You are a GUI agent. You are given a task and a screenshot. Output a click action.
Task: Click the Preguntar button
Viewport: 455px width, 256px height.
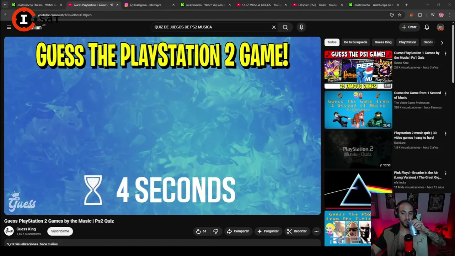tap(268, 231)
